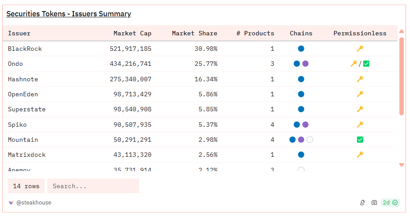Sort by the # Products column header
Viewport: 410px width, 216px height.
tap(255, 33)
